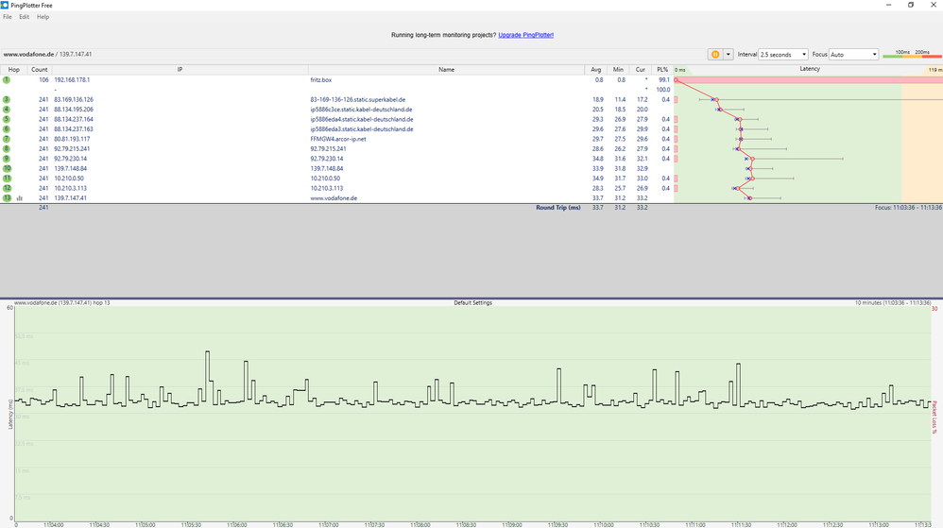Click the Min column header
This screenshot has height=528, width=943.
[x=618, y=70]
